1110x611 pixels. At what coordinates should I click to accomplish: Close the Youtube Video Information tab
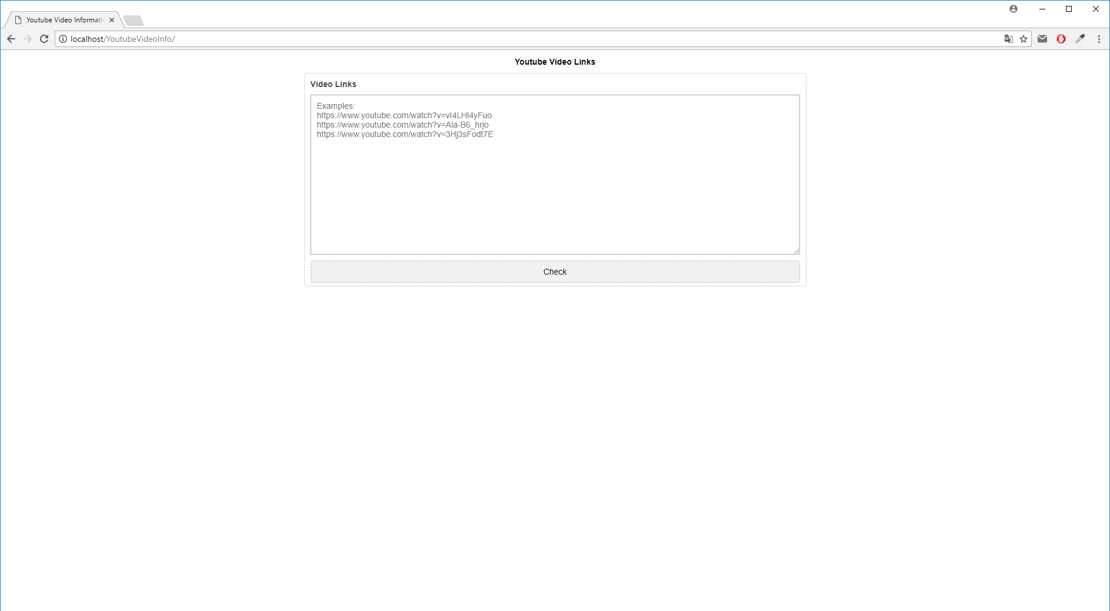click(112, 20)
